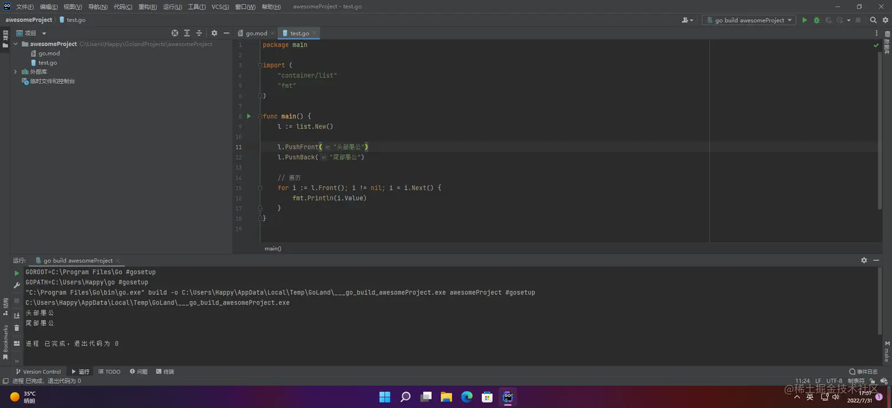The image size is (892, 408).
Task: Open the TODO tool window
Action: 109,371
